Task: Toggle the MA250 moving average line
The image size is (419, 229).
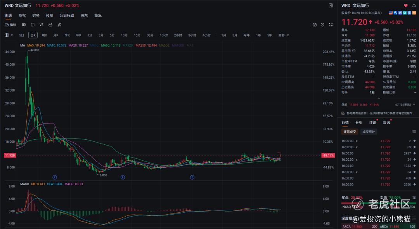Action: [x=146, y=45]
